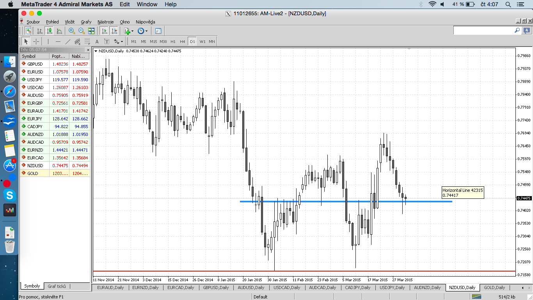Tile chart windows icon

pos(91,31)
